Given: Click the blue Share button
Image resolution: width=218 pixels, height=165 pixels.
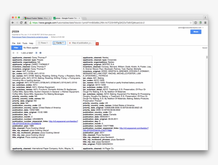Looking at the screenshot, I should [x=196, y=32].
